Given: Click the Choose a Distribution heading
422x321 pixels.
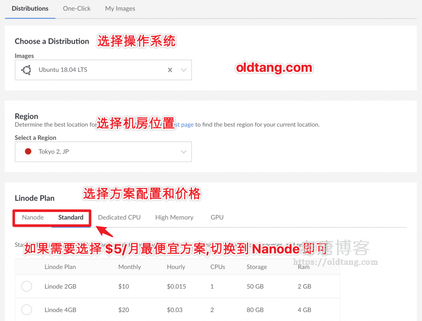Looking at the screenshot, I should pyautogui.click(x=52, y=41).
